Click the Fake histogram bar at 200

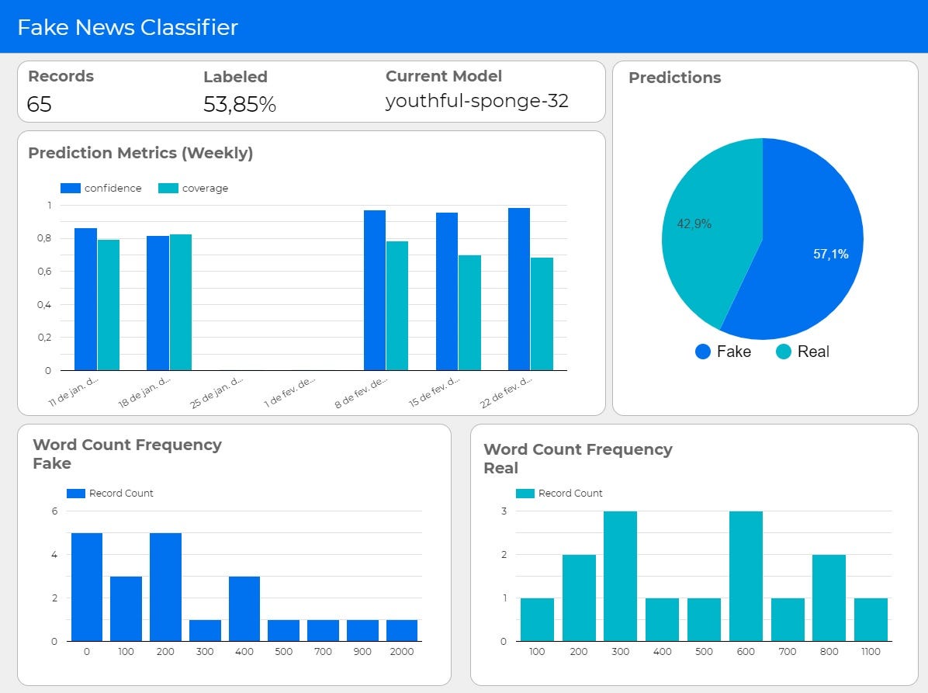166,587
